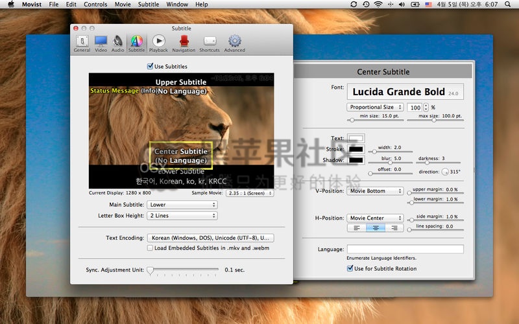
Task: Open the V-Position Movie Bottom dropdown
Action: [x=375, y=191]
